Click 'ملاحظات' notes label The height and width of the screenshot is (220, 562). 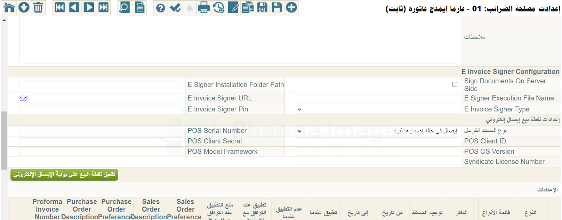474,37
